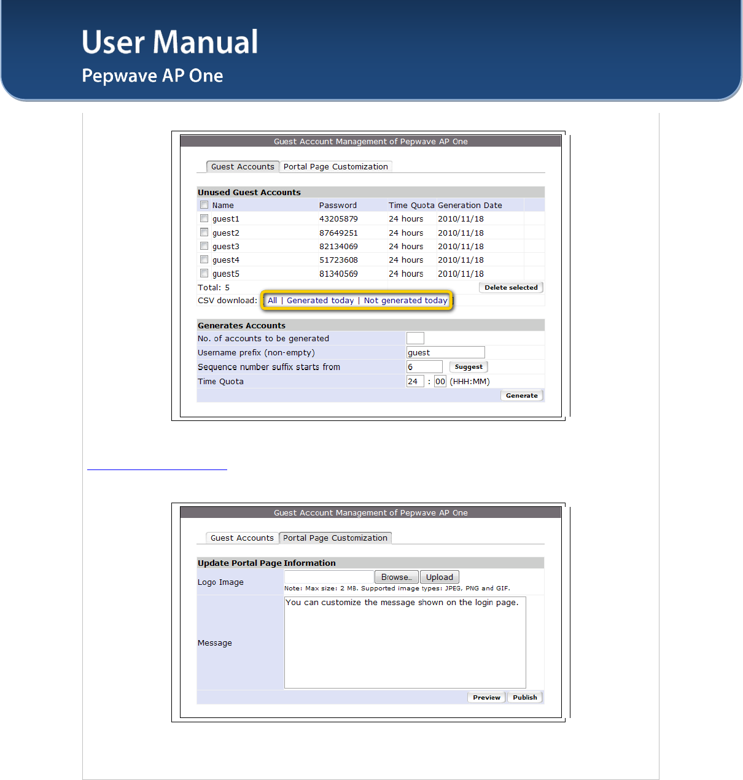Download CSV of accounts Generated today
The image size is (743, 780).
pyautogui.click(x=320, y=300)
